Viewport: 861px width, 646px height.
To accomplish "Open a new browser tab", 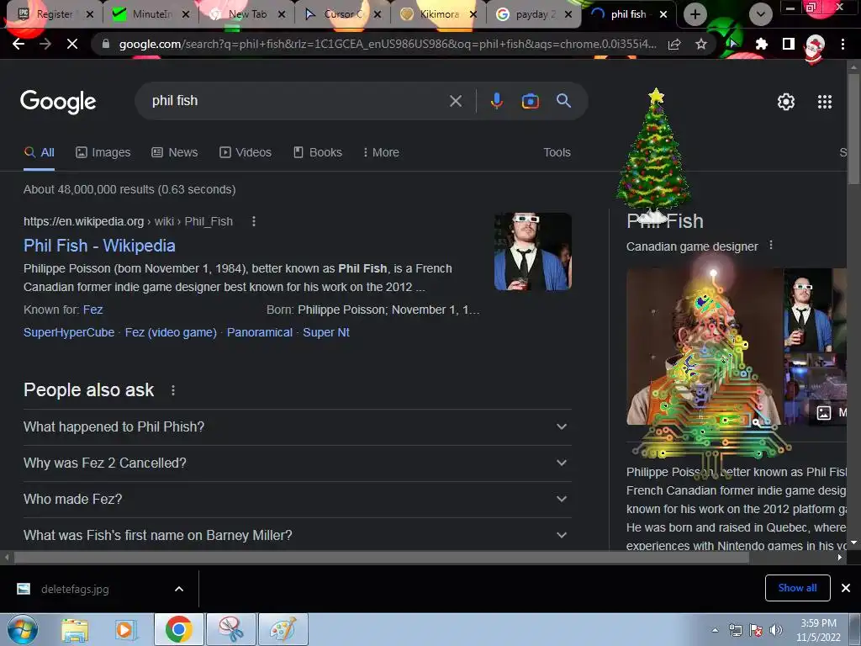I will [x=695, y=14].
